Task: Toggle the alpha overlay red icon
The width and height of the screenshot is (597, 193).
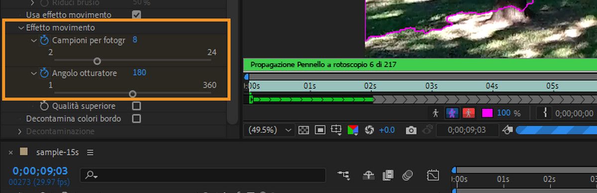Action: 469,113
